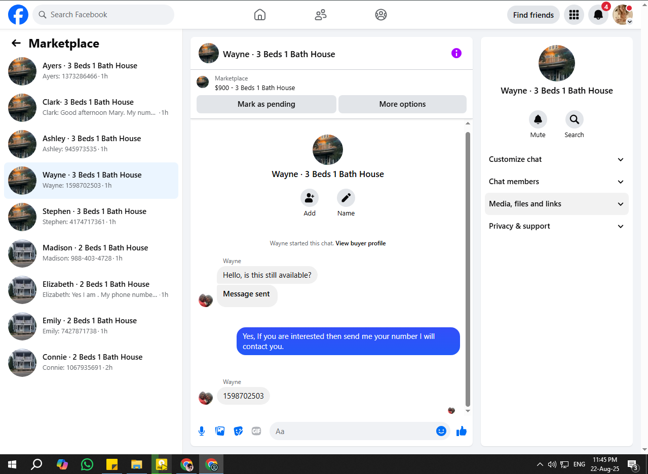The image size is (648, 474).
Task: Open the Emily 2 Beds 1 Bath House chat
Action: click(x=91, y=326)
